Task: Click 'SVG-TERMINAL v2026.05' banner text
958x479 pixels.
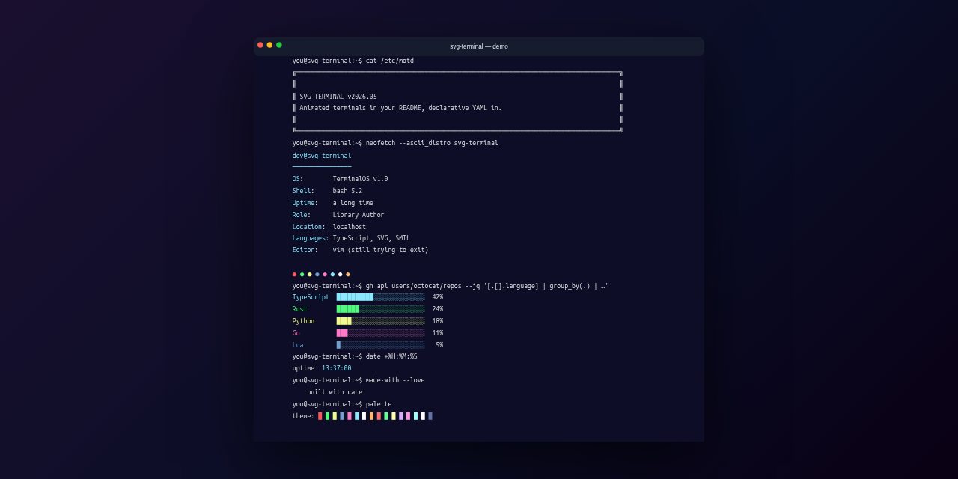Action: (x=338, y=97)
